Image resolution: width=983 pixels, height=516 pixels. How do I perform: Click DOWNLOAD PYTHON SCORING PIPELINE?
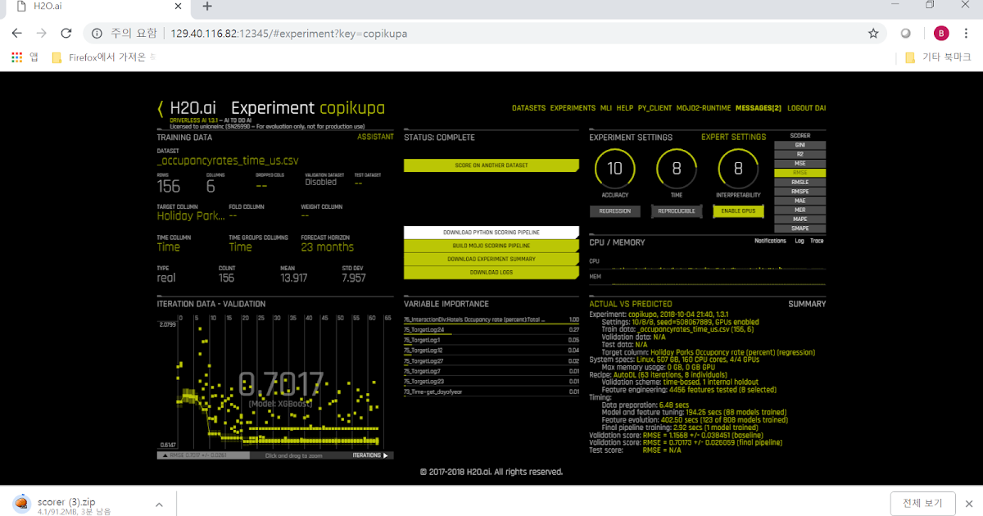[491, 233]
